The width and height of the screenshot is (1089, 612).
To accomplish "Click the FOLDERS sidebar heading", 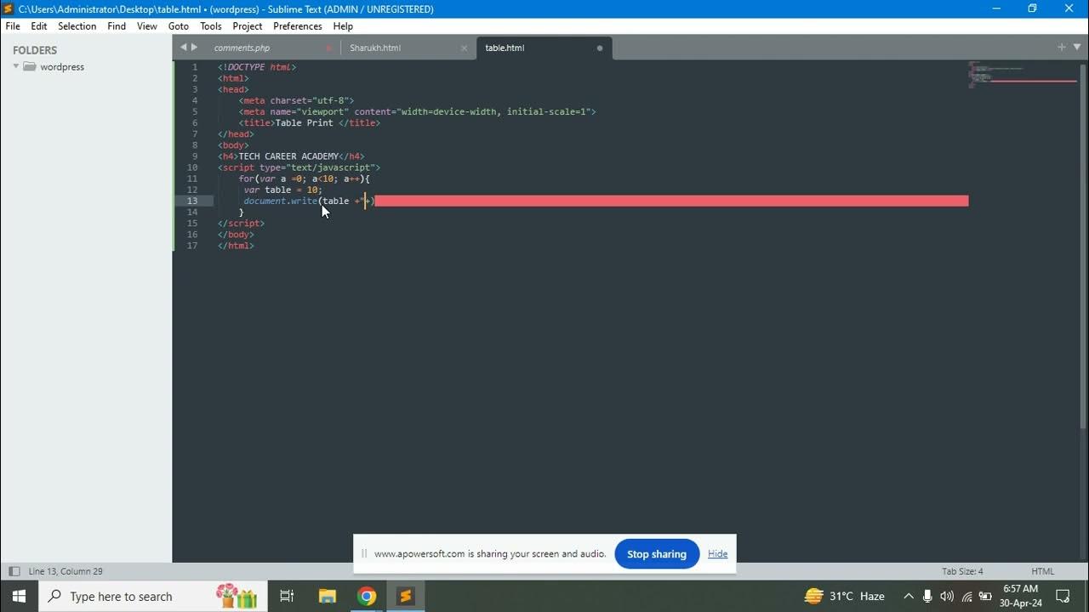I will pos(35,50).
